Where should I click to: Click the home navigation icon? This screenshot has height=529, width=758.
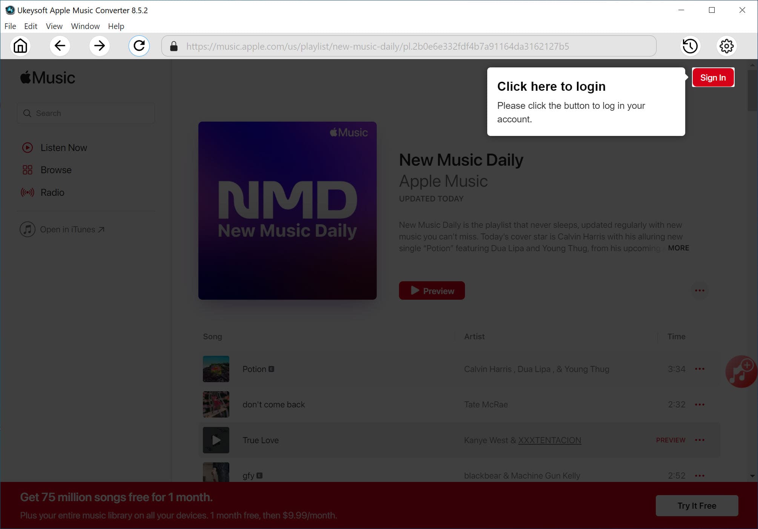pyautogui.click(x=21, y=46)
